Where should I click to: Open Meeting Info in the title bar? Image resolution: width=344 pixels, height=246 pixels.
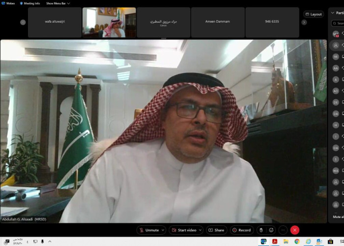pos(31,3)
